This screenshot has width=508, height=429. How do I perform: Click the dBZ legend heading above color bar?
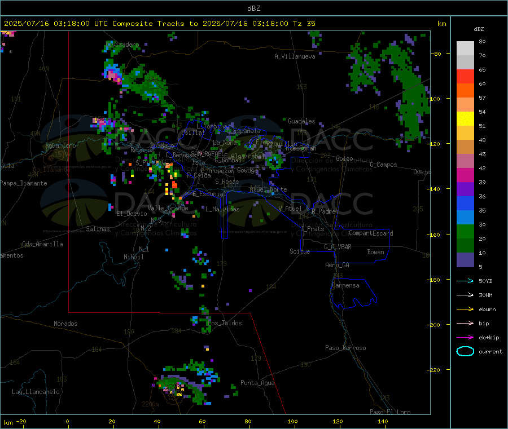click(479, 29)
